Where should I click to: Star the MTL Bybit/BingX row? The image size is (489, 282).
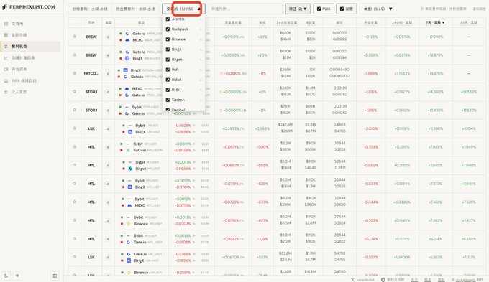point(75,183)
